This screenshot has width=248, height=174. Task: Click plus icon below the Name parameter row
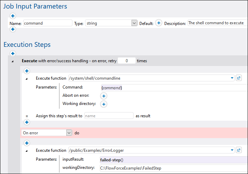click(13, 29)
